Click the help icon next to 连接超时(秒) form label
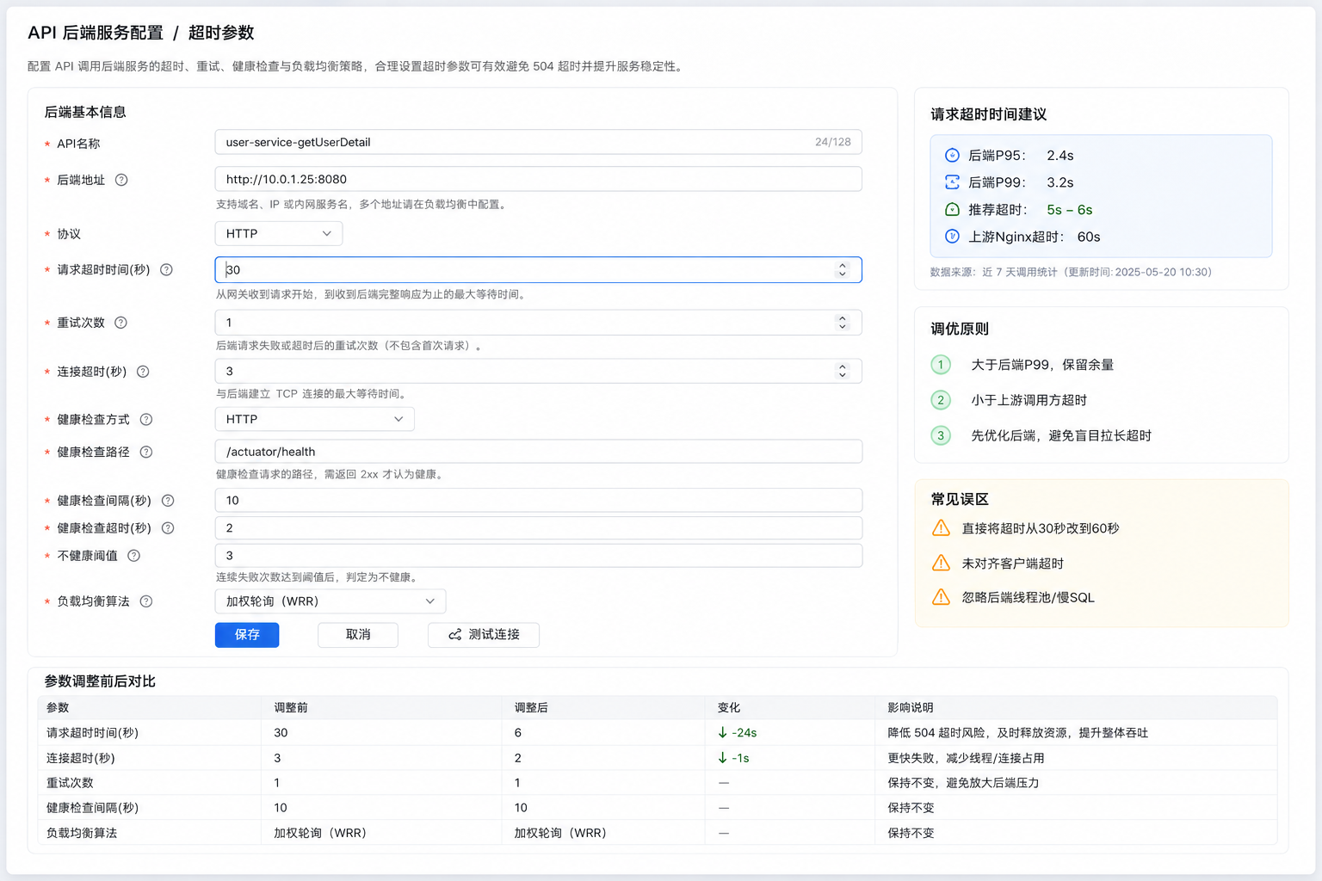The width and height of the screenshot is (1322, 881). [143, 372]
